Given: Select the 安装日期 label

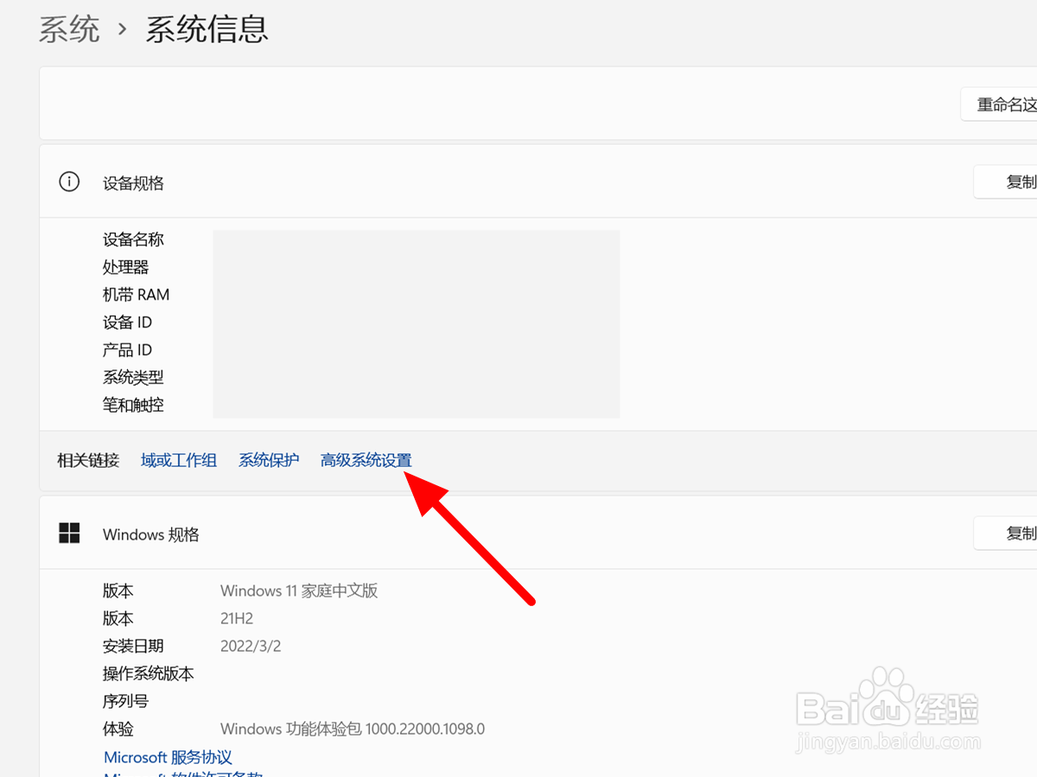Looking at the screenshot, I should click(x=133, y=646).
